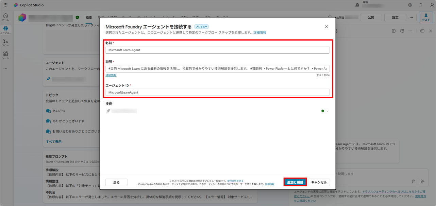Open the Flows (フロー) sidebar icon
The height and width of the screenshot is (206, 436).
tap(5, 42)
